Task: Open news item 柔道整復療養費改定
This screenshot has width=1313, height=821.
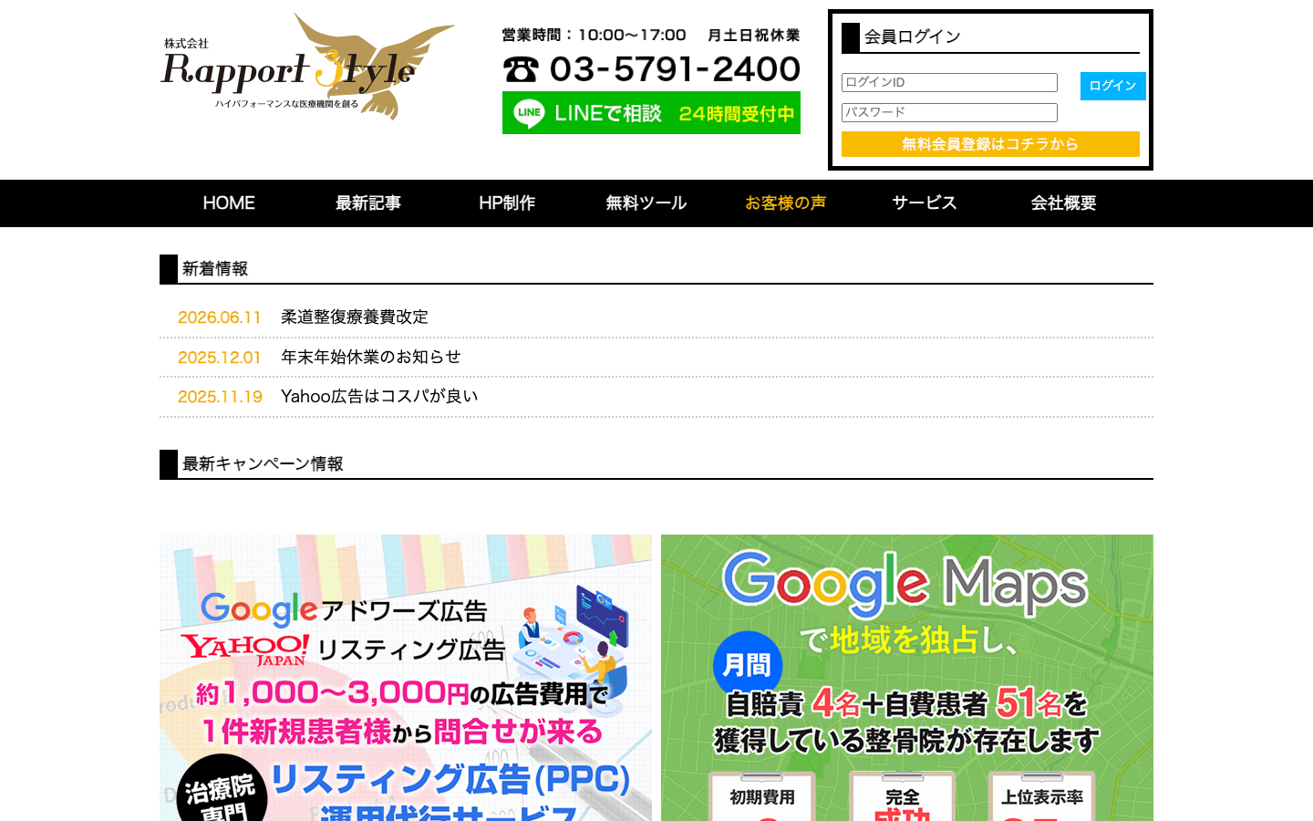Action: point(355,317)
